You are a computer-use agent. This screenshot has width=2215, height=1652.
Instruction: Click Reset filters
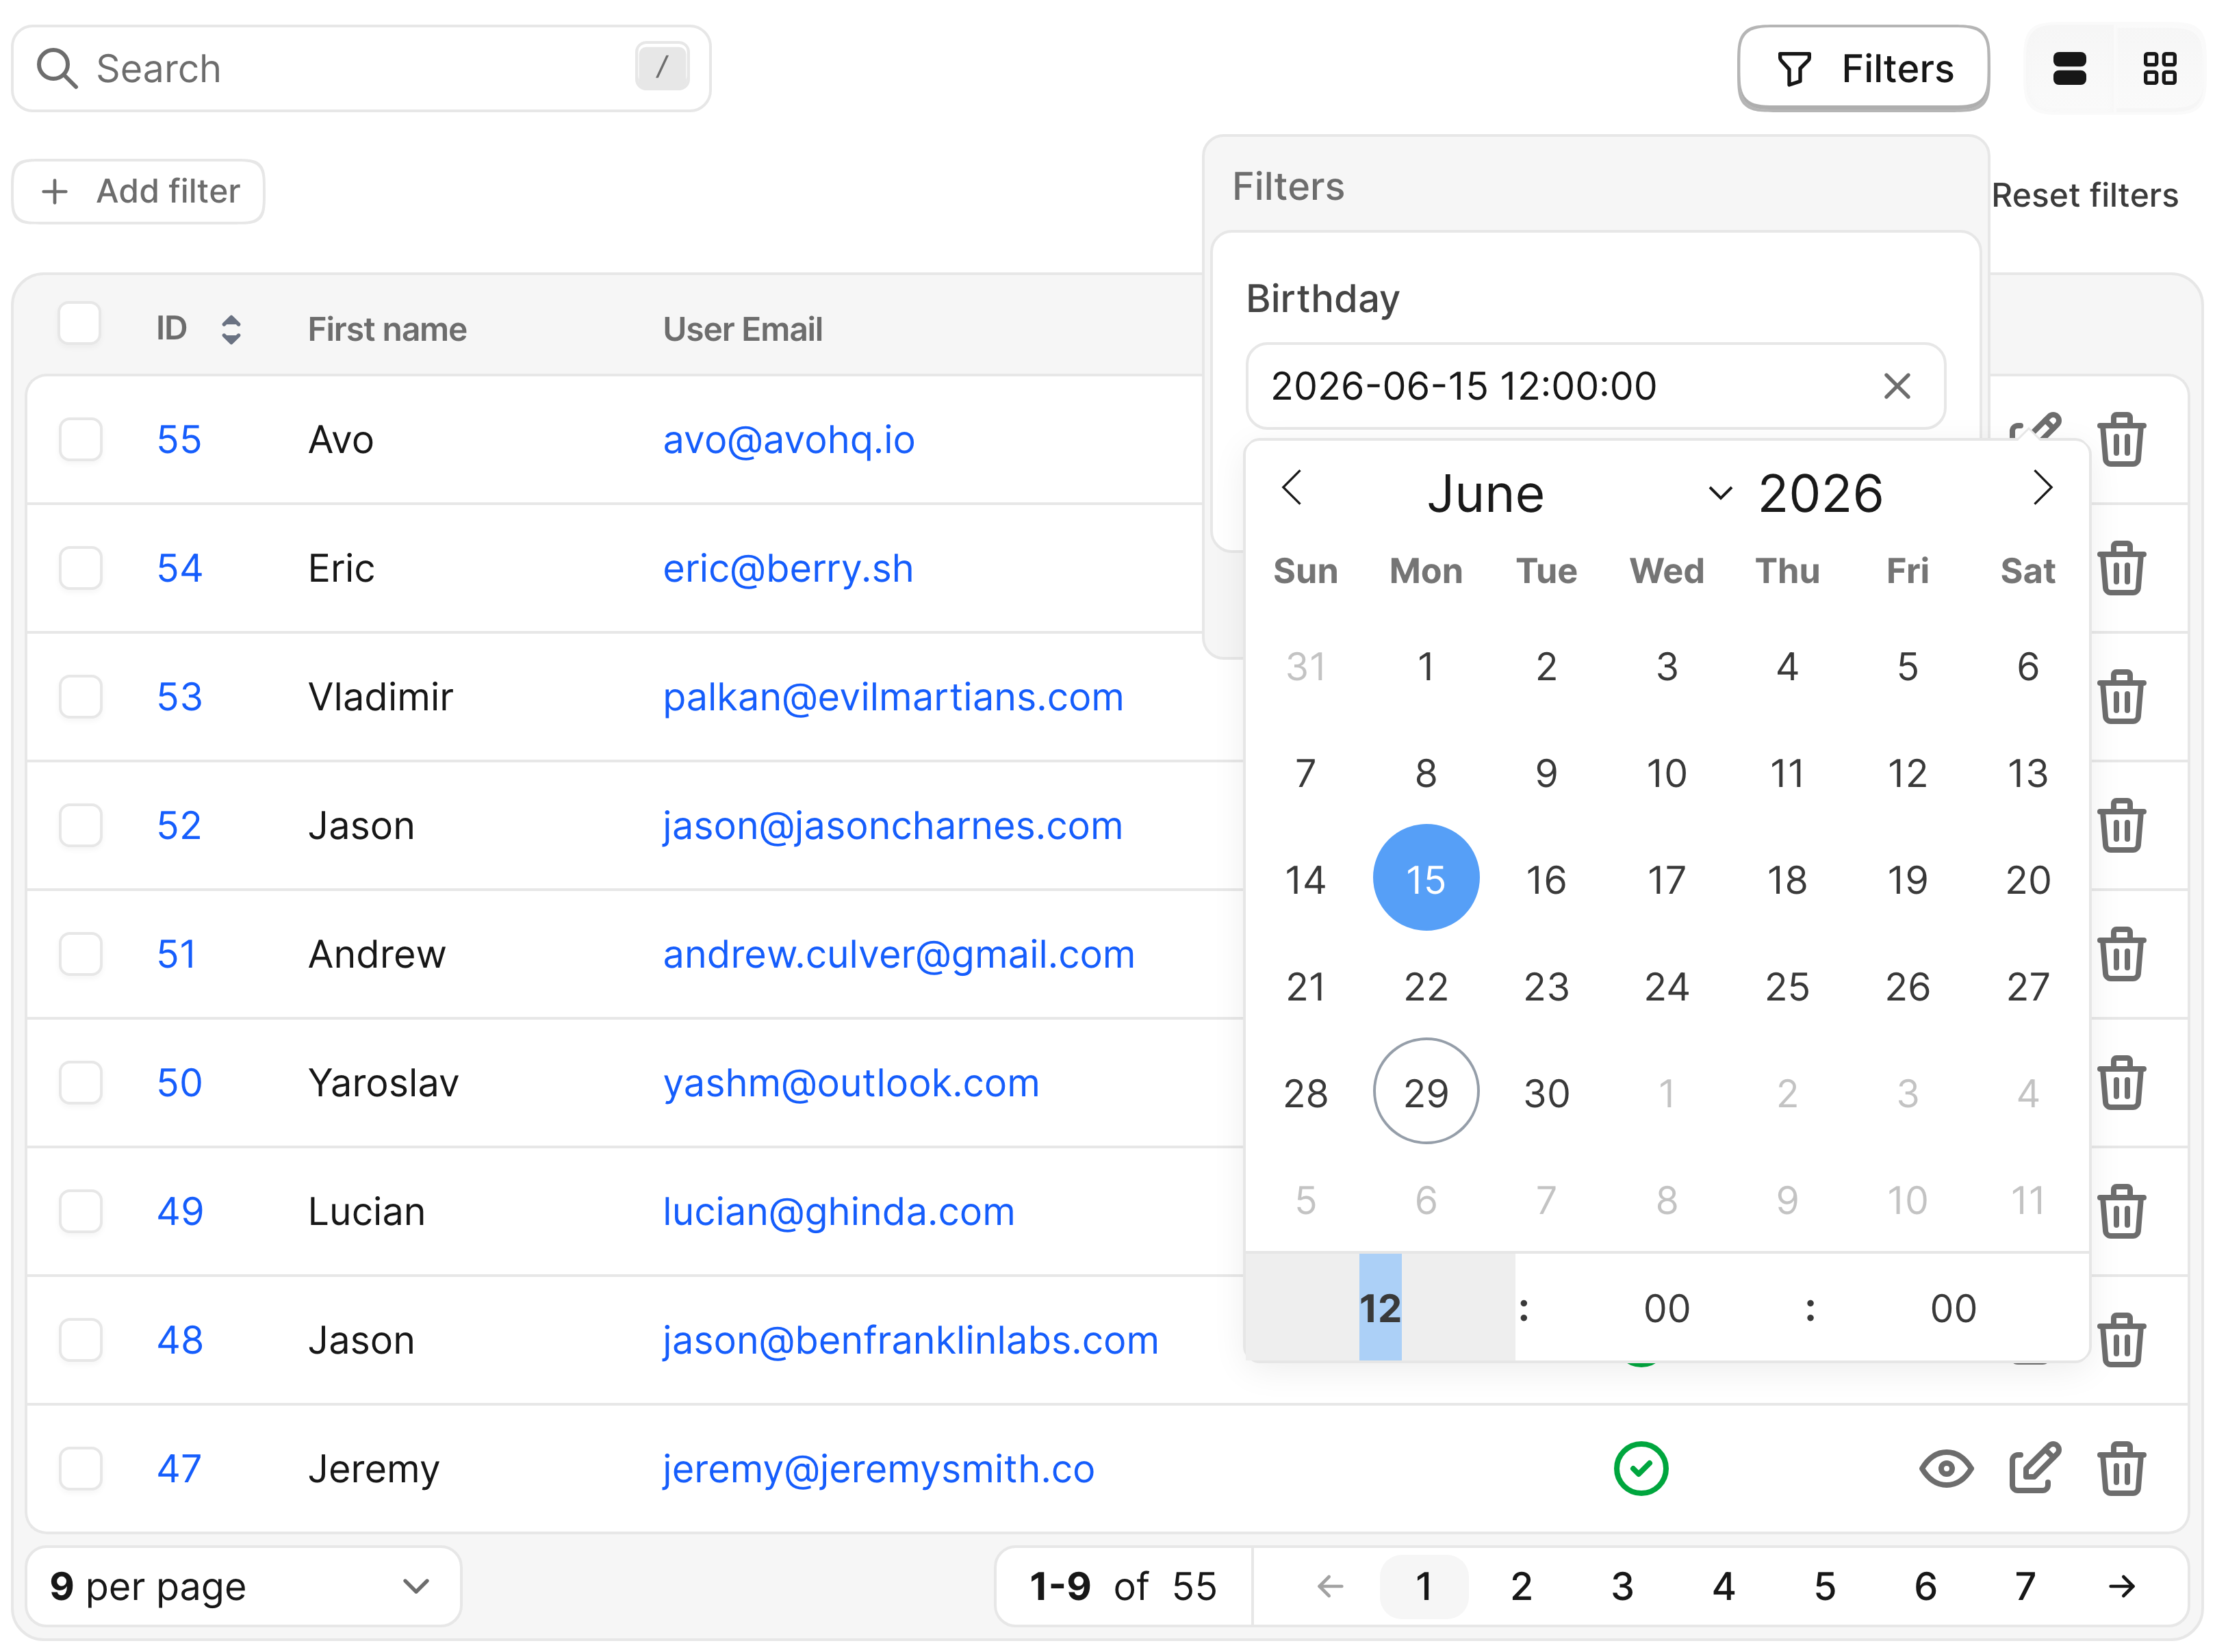pos(2084,195)
